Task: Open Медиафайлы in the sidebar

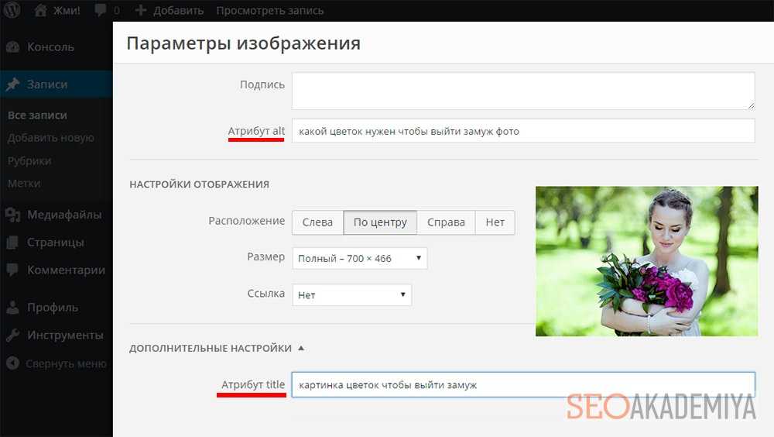Action: coord(64,215)
